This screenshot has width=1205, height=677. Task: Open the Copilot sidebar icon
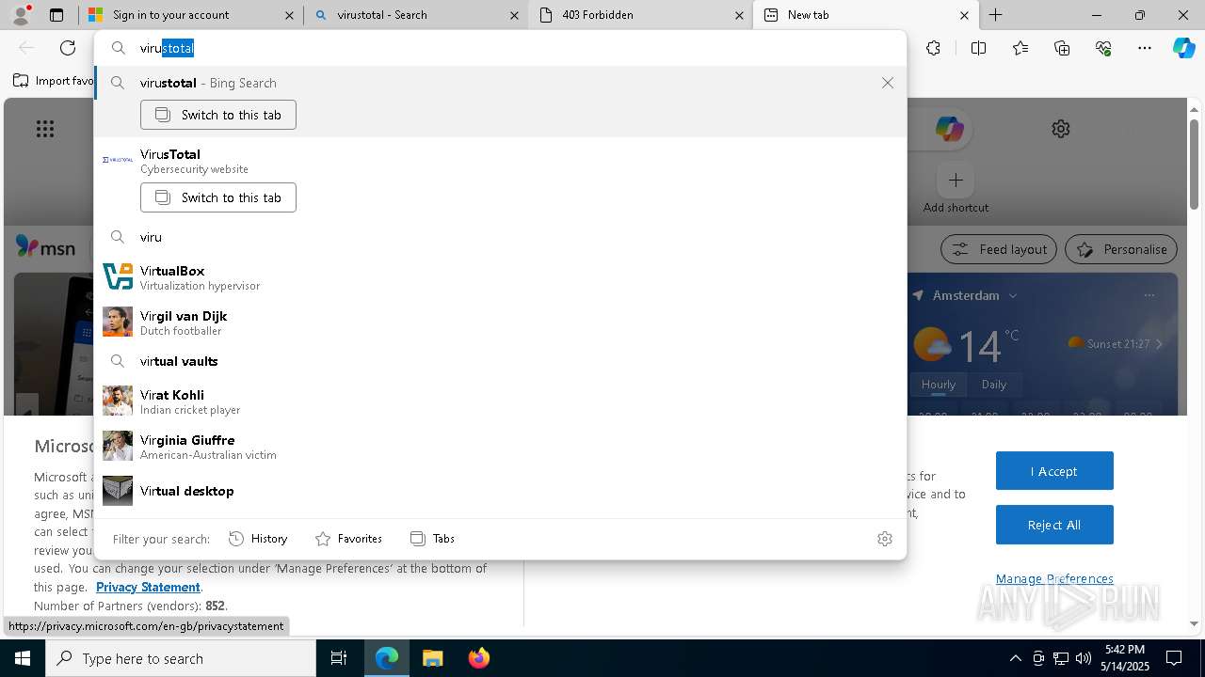tap(1183, 48)
